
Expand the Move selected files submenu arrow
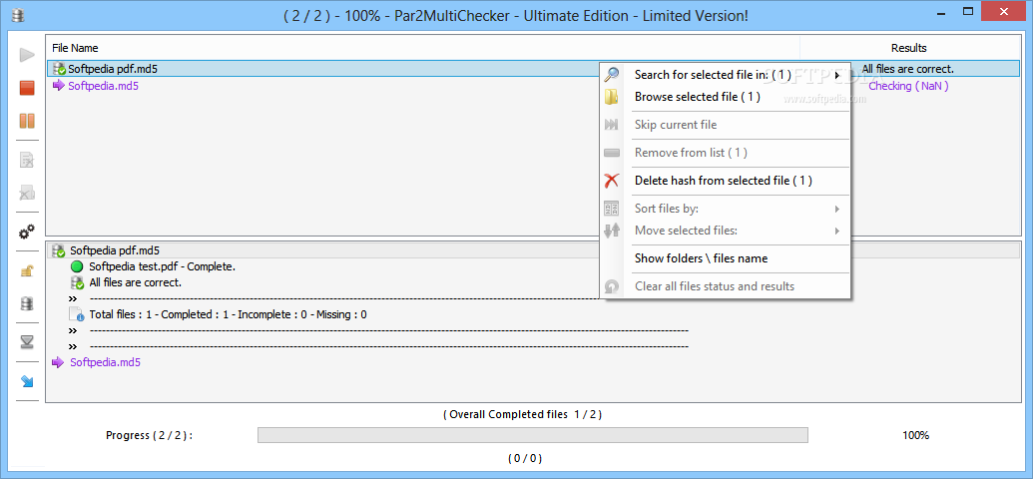pyautogui.click(x=837, y=231)
